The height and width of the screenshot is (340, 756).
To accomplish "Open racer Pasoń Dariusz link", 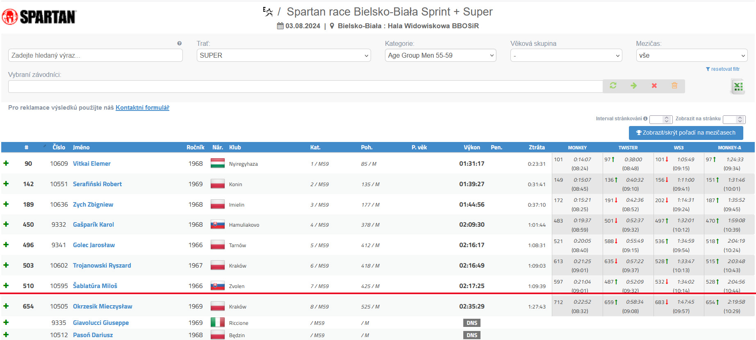I will tap(93, 335).
